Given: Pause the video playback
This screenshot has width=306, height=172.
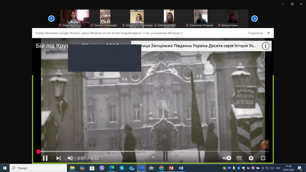Looking at the screenshot, I should click(45, 158).
